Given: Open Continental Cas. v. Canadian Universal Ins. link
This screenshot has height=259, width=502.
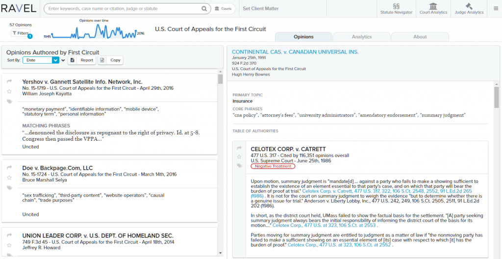Looking at the screenshot, I should point(295,52).
